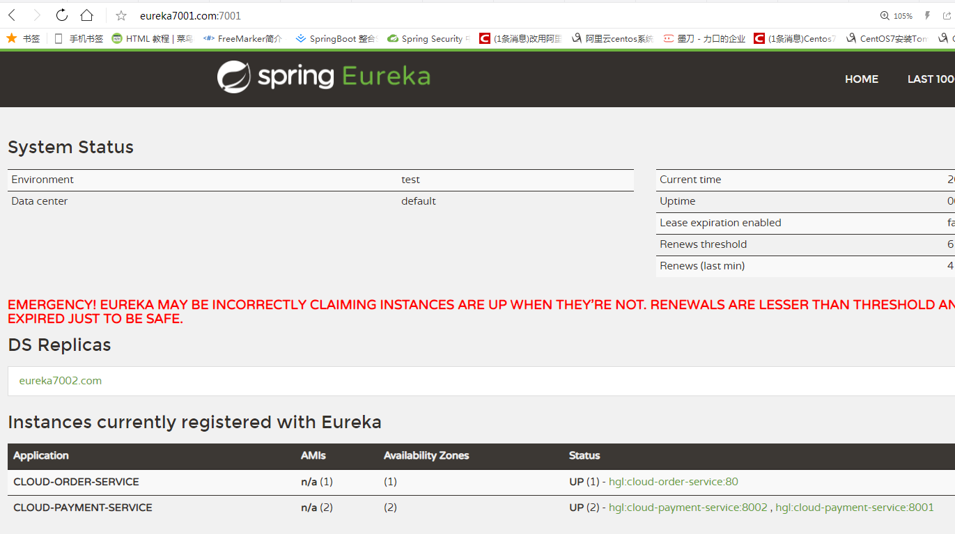Open the SpringBoot 整合 bookmark
The image size is (955, 534).
tap(336, 38)
